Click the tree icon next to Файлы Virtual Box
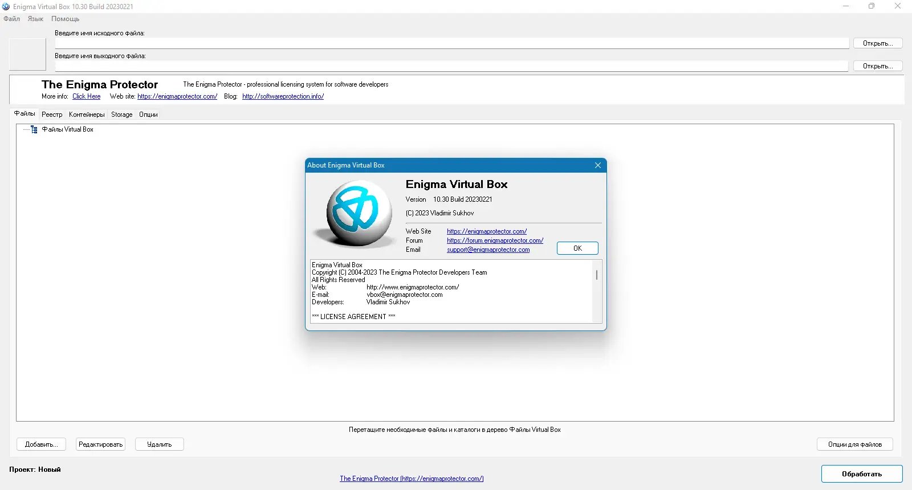 pos(34,129)
